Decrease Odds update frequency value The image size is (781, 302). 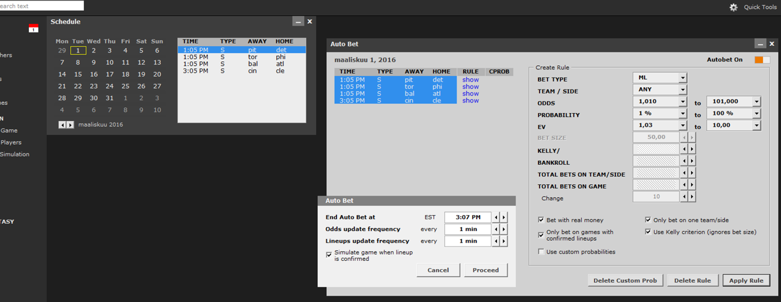pyautogui.click(x=496, y=229)
